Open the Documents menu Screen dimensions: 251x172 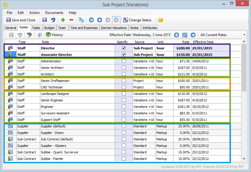54,13
